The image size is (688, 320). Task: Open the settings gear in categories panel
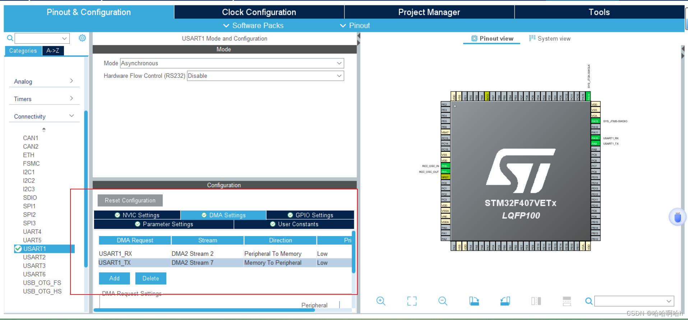click(x=82, y=38)
